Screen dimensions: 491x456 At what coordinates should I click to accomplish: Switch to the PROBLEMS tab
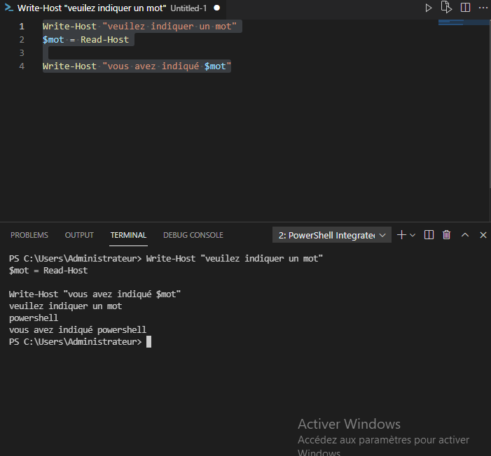[29, 235]
